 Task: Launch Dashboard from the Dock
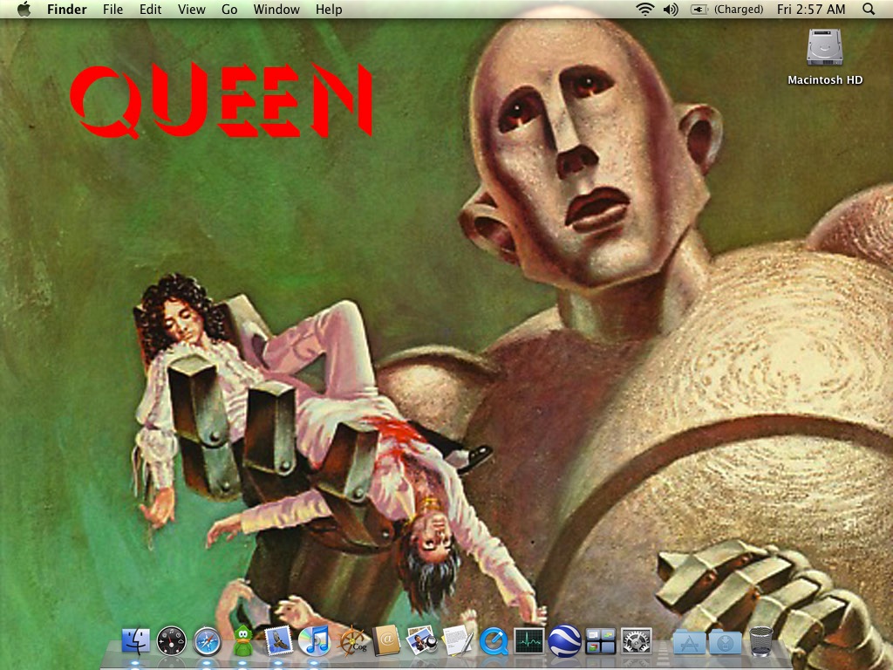click(172, 641)
